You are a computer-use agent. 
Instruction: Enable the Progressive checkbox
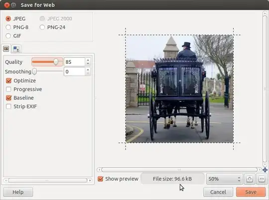[x=8, y=89]
